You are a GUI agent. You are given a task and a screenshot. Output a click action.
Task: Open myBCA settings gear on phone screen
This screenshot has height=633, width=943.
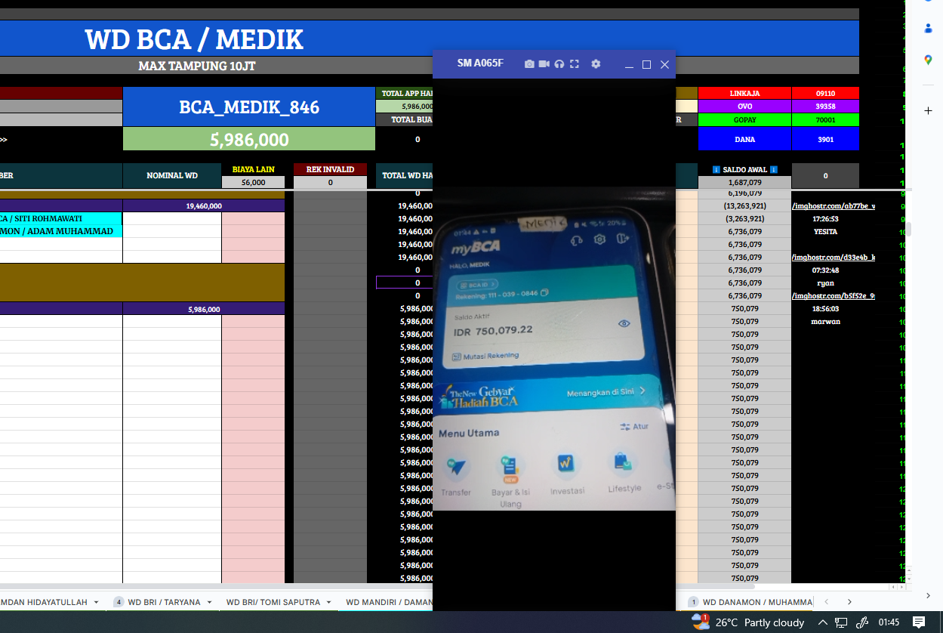click(x=599, y=239)
